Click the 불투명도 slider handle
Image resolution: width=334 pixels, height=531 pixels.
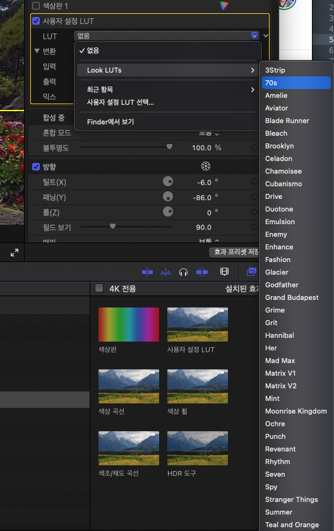pos(169,146)
